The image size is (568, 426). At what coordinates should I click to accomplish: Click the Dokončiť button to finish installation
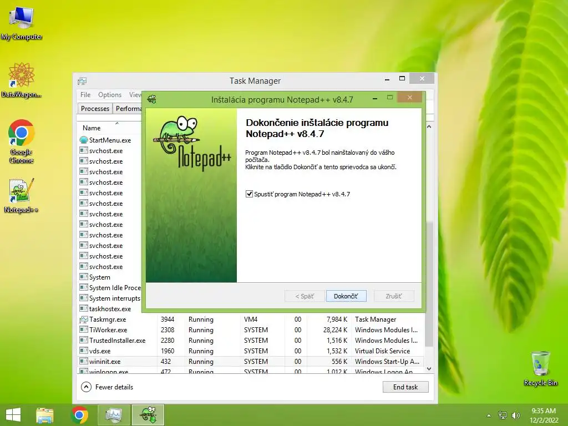(346, 296)
